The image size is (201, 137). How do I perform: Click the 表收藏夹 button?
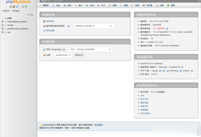coord(16,11)
